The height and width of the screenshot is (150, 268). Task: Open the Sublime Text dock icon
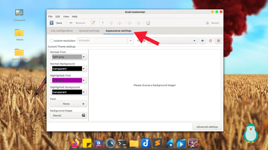click(x=157, y=143)
